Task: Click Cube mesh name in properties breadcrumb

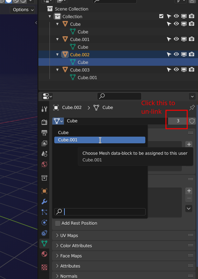Action: (x=108, y=107)
